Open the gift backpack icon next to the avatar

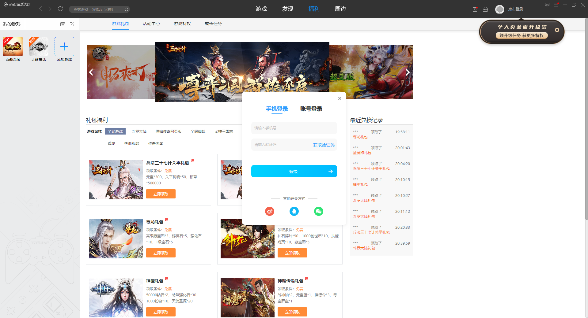pos(485,9)
